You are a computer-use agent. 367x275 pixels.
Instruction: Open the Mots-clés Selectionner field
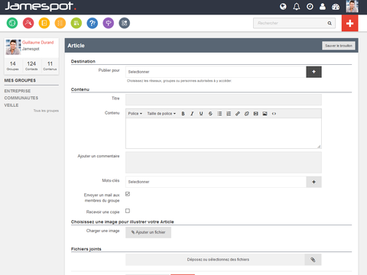[x=216, y=182]
